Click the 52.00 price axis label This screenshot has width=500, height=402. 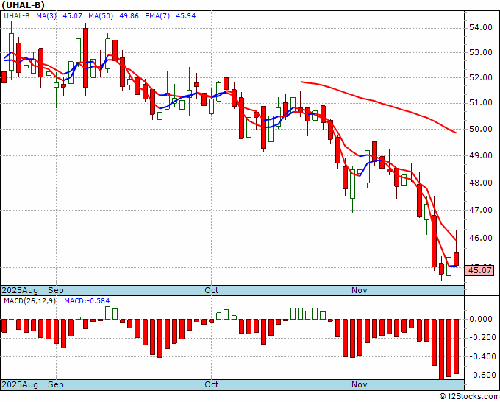(481, 77)
